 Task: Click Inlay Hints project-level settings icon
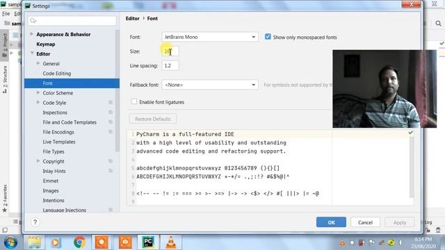pyautogui.click(x=111, y=172)
